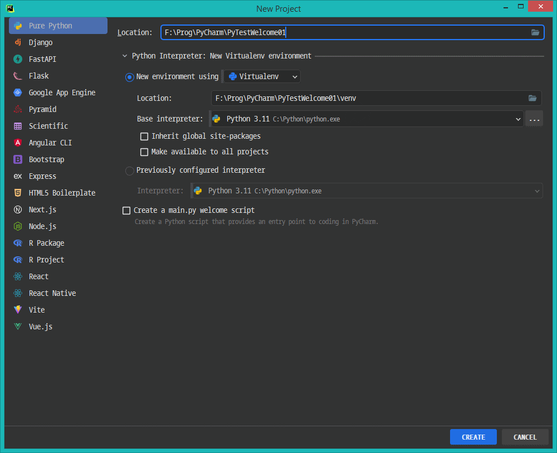Minimize the New Project window

(x=506, y=6)
